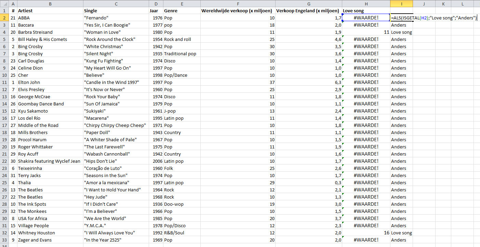Click the 'R&B/Soul' genre cell
The image size is (480, 247).
click(x=182, y=233)
